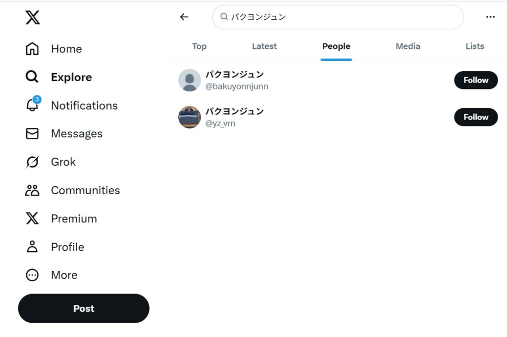
Task: Open the Messages envelope icon
Action: pos(32,133)
